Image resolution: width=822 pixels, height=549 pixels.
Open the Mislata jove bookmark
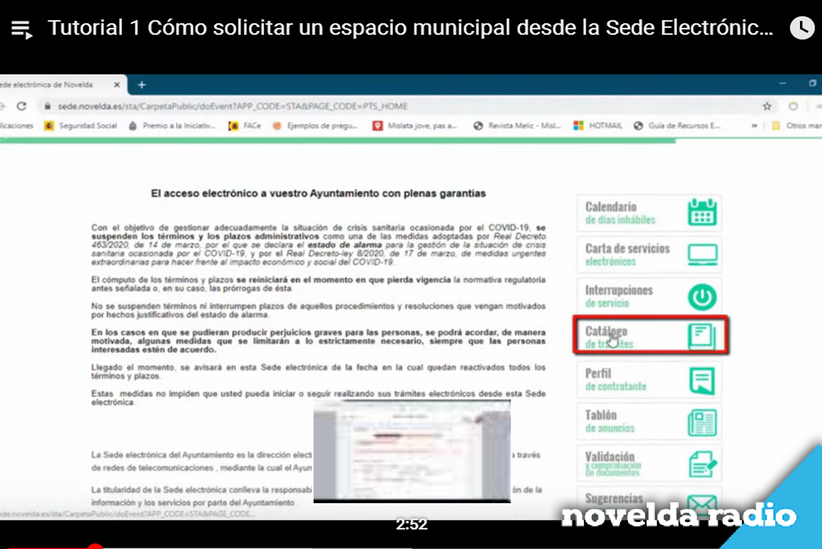tap(415, 126)
